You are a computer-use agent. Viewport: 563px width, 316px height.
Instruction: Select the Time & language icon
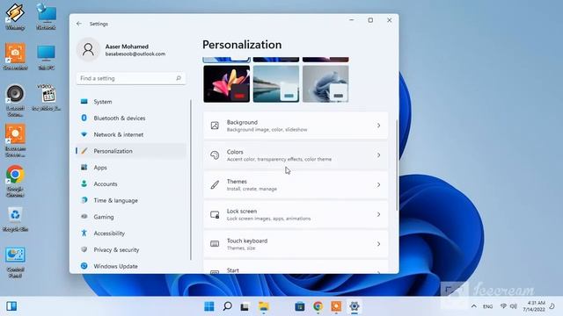click(84, 200)
